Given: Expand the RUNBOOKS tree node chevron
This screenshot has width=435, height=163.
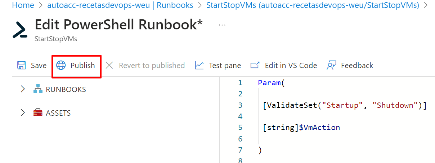Looking at the screenshot, I should point(23,89).
